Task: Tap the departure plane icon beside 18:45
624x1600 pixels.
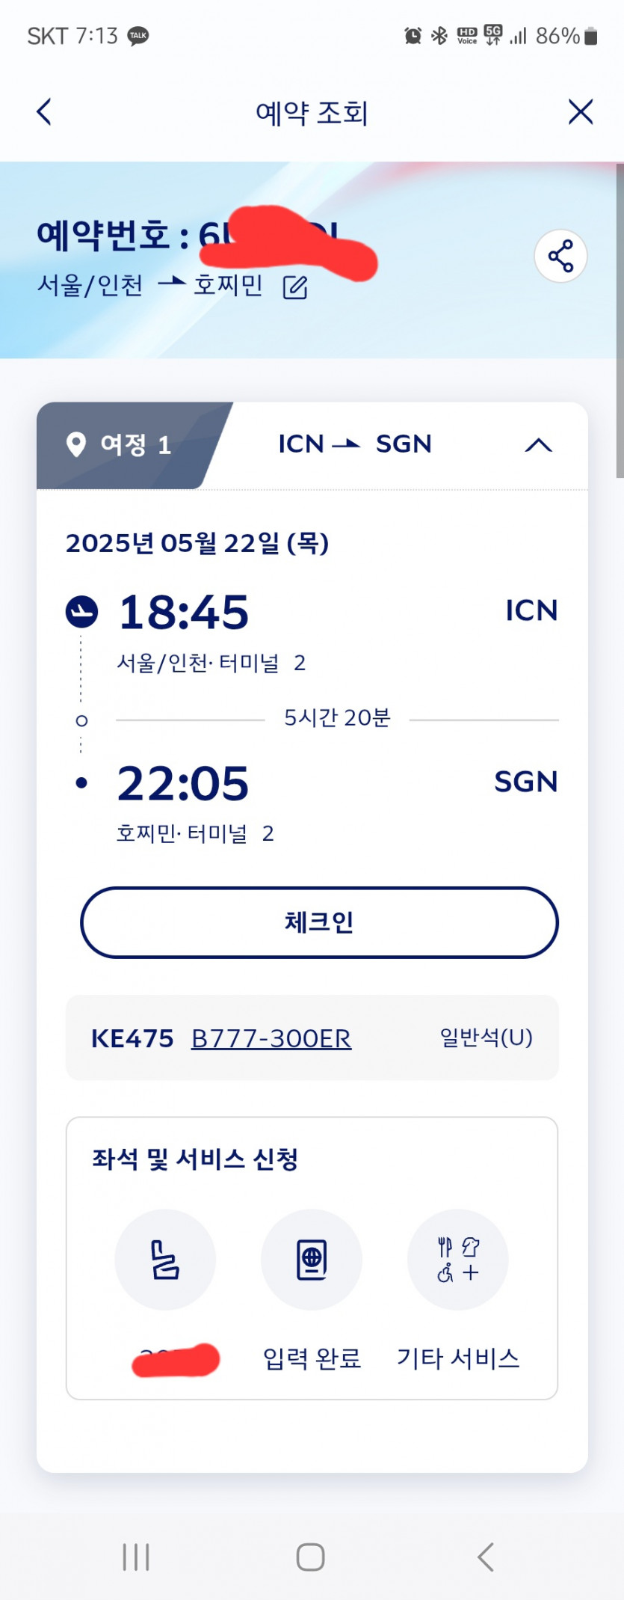Action: pos(81,611)
